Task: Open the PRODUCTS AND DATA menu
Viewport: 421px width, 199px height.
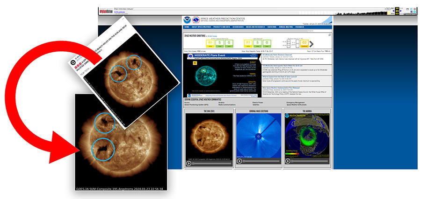Action: tap(222, 27)
